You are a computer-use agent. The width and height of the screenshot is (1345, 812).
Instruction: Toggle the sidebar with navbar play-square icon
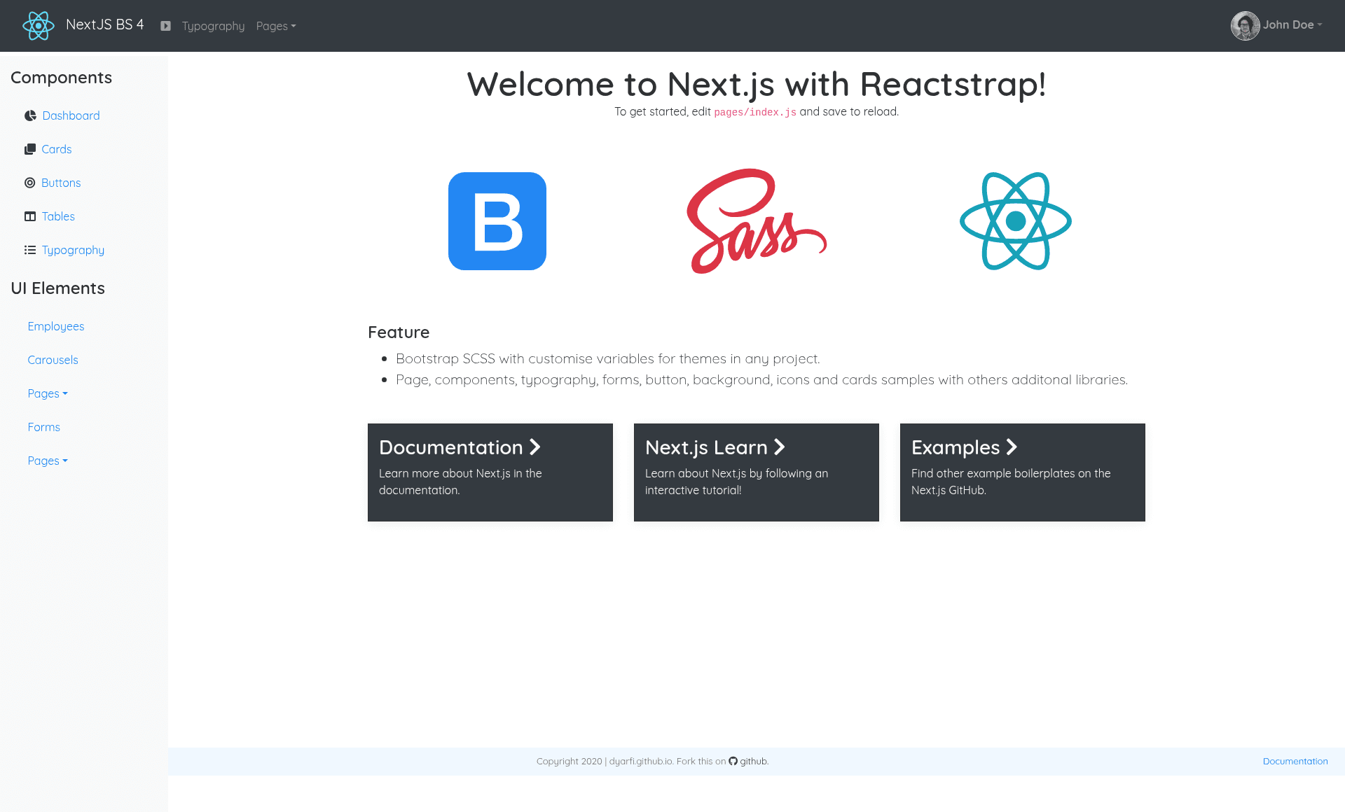click(165, 26)
